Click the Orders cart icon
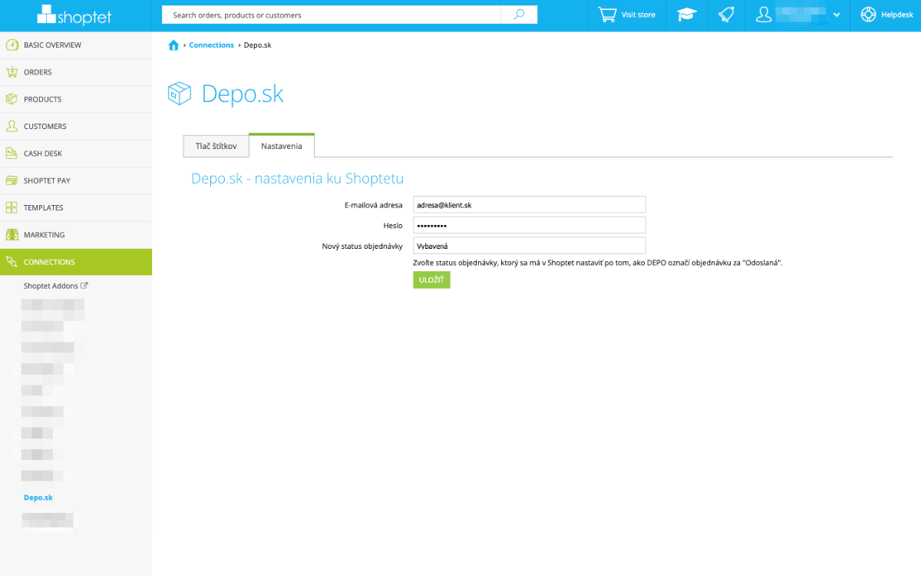The image size is (921, 576). (x=12, y=72)
